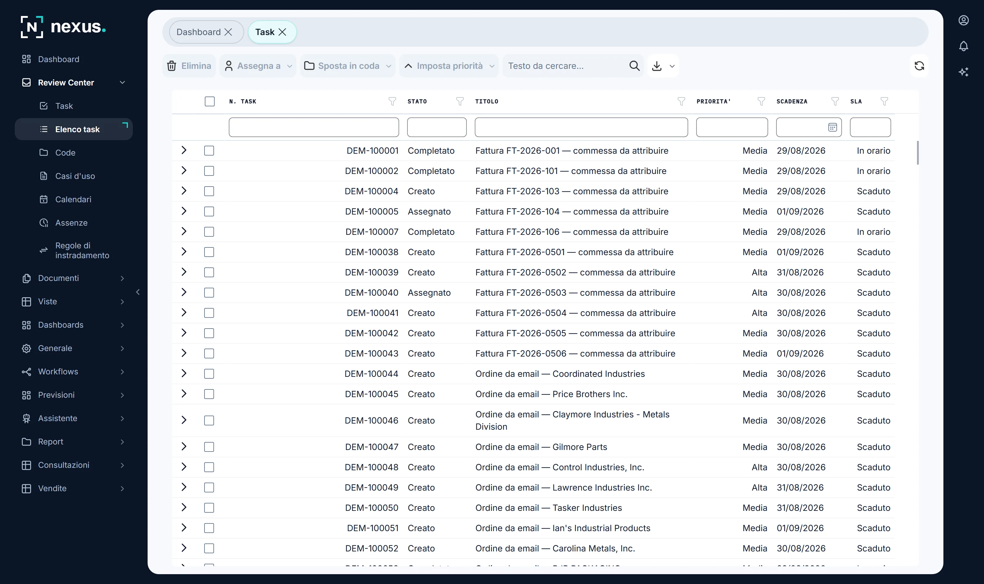This screenshot has height=584, width=984.
Task: Expand the Vendite menu
Action: [122, 489]
